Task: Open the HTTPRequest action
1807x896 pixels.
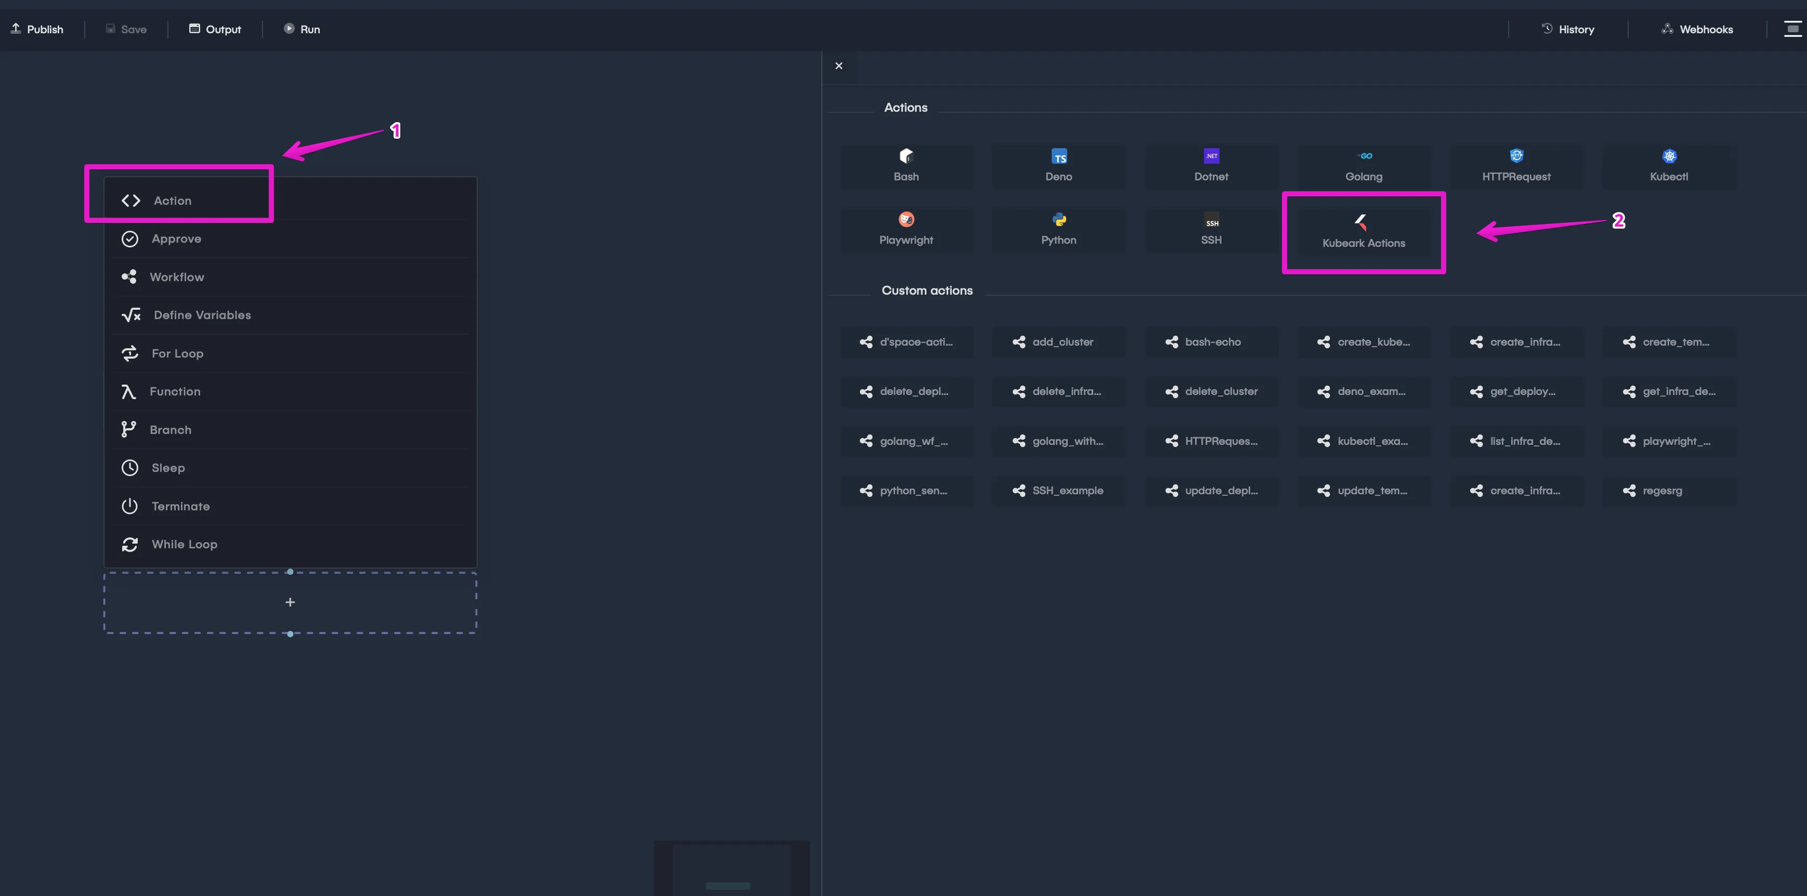Action: [1516, 166]
